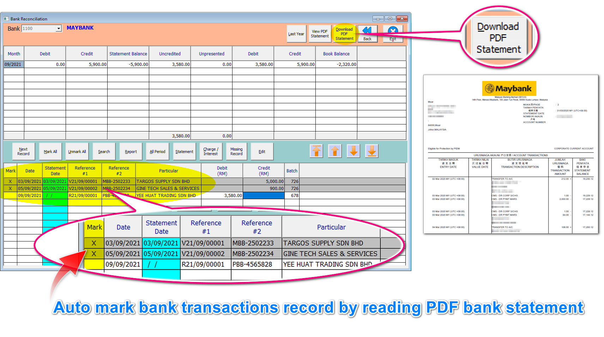This screenshot has width=604, height=337.
Task: Click the single orange up arrow icon
Action: pyautogui.click(x=335, y=151)
